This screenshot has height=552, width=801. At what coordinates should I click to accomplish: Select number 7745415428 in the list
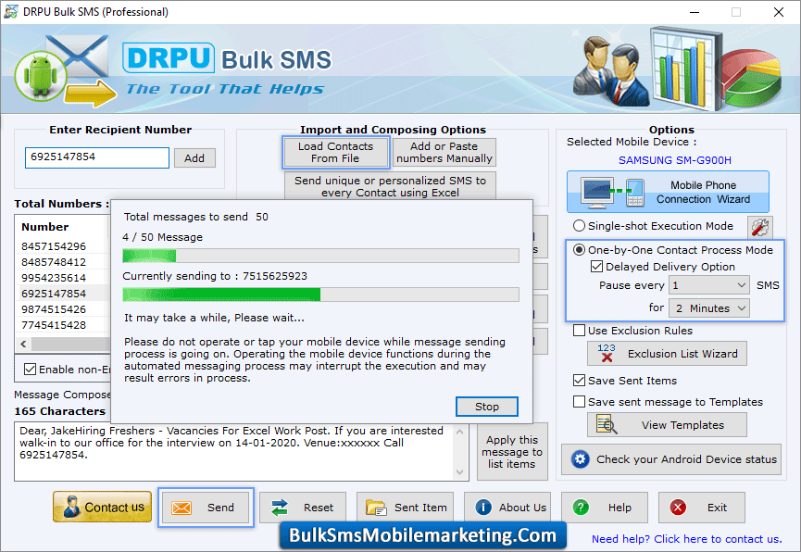tap(54, 325)
